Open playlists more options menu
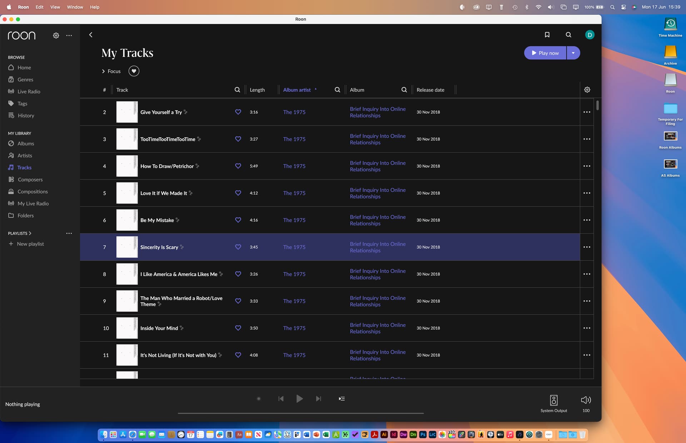Image resolution: width=686 pixels, height=443 pixels. [x=69, y=233]
